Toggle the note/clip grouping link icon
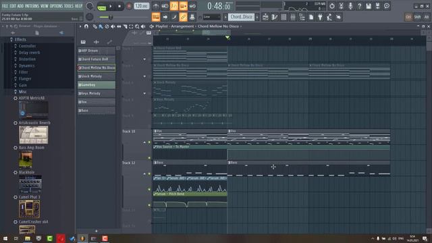 tap(183, 17)
